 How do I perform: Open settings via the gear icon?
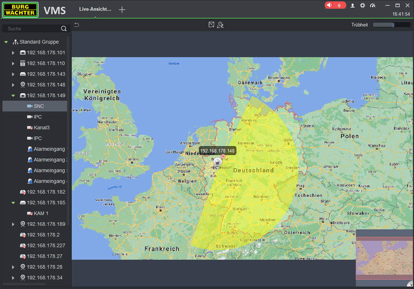[362, 6]
